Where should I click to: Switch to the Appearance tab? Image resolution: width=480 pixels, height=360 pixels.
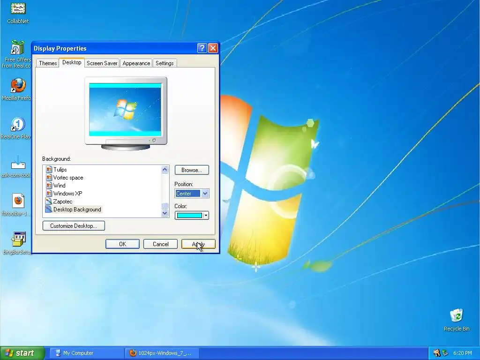click(x=136, y=63)
